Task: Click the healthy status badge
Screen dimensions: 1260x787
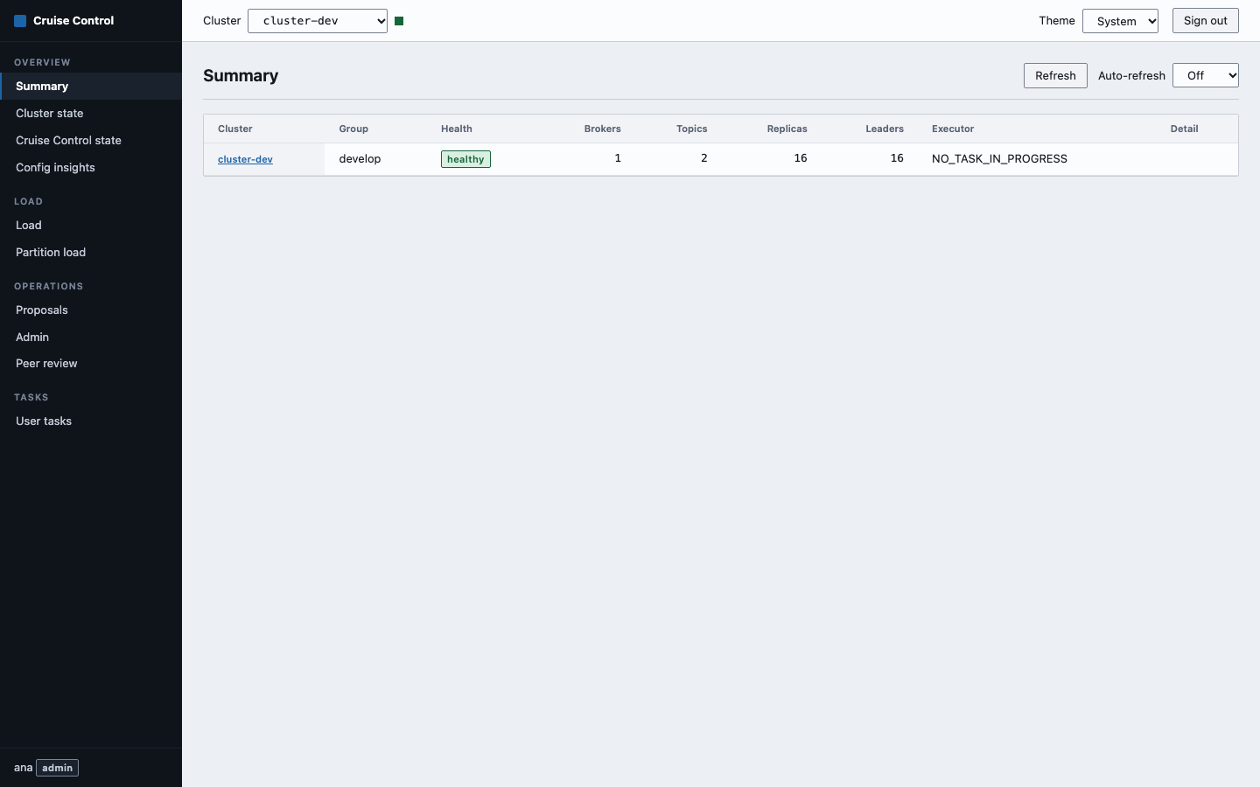Action: click(x=465, y=159)
